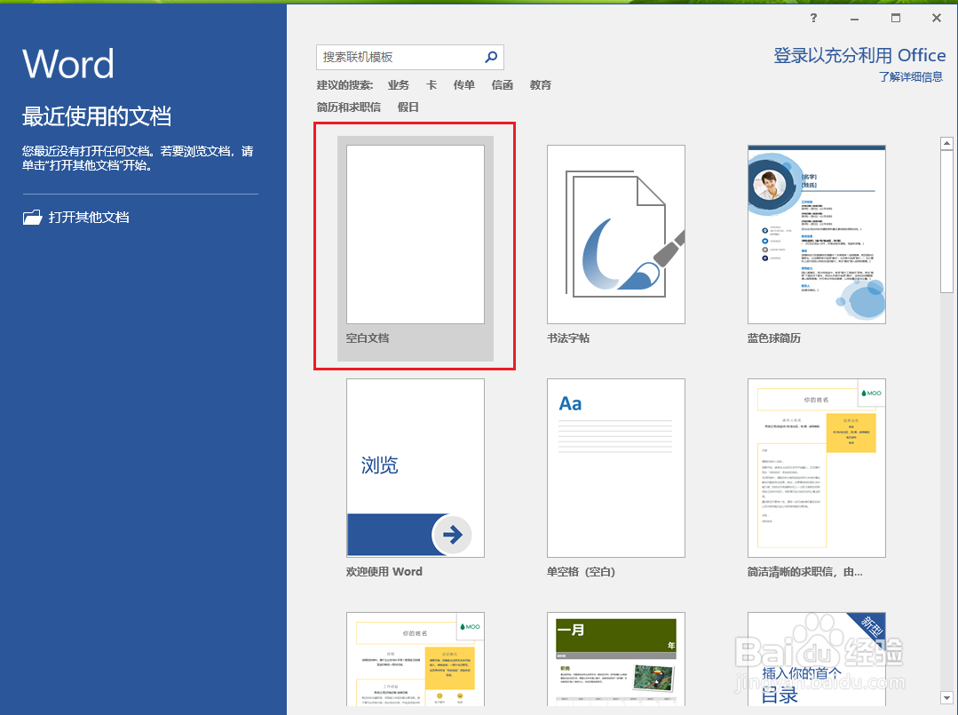Choose the 插入你的首个目录 template thumbnail
The height and width of the screenshot is (715, 958).
tap(816, 659)
